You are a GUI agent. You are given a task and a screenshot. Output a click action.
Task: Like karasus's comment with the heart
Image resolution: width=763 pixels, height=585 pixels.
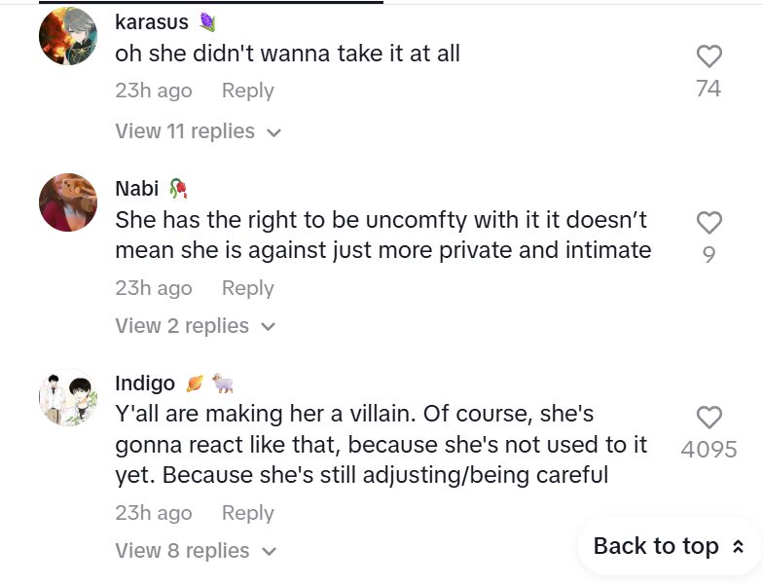[x=708, y=56]
